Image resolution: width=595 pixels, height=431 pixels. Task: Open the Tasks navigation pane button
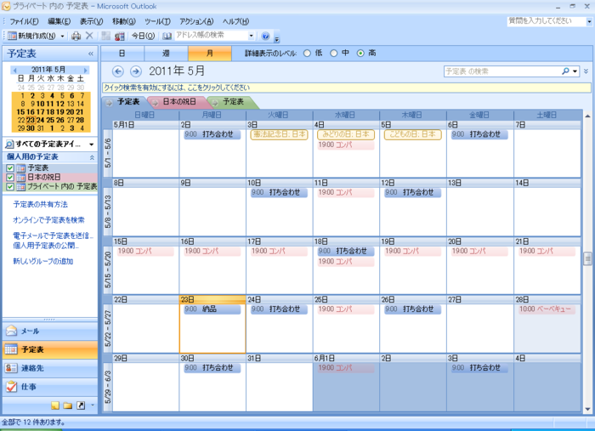[x=49, y=387]
